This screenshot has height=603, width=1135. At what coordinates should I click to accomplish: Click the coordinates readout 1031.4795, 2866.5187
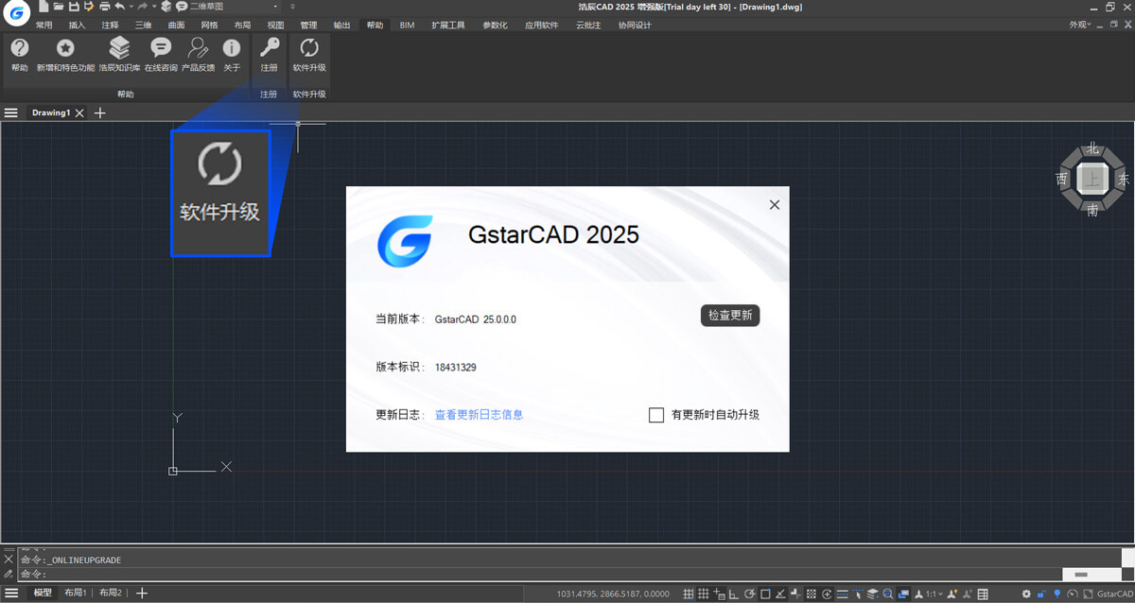click(613, 594)
